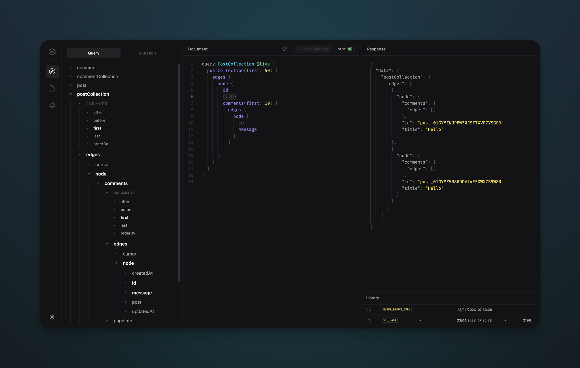Collapse the nested ARGUMENTS under comments

107,193
